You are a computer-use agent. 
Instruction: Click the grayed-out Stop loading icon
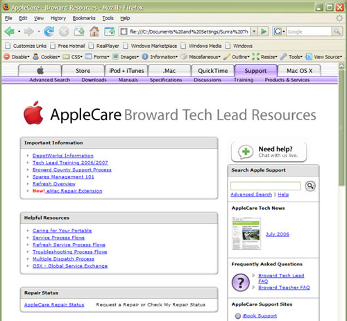click(64, 31)
